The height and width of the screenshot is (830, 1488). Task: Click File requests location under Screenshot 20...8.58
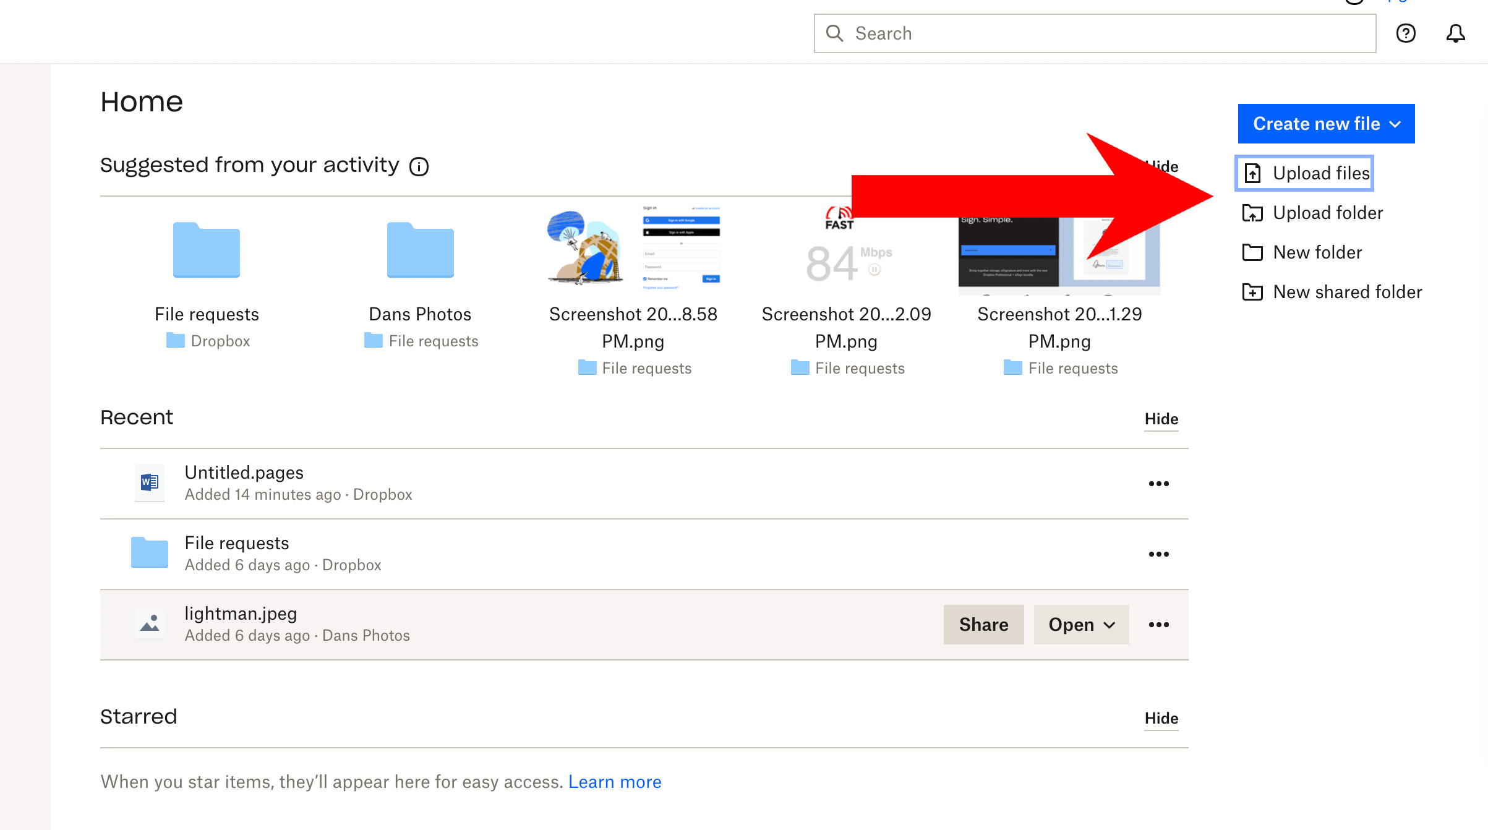pyautogui.click(x=647, y=369)
